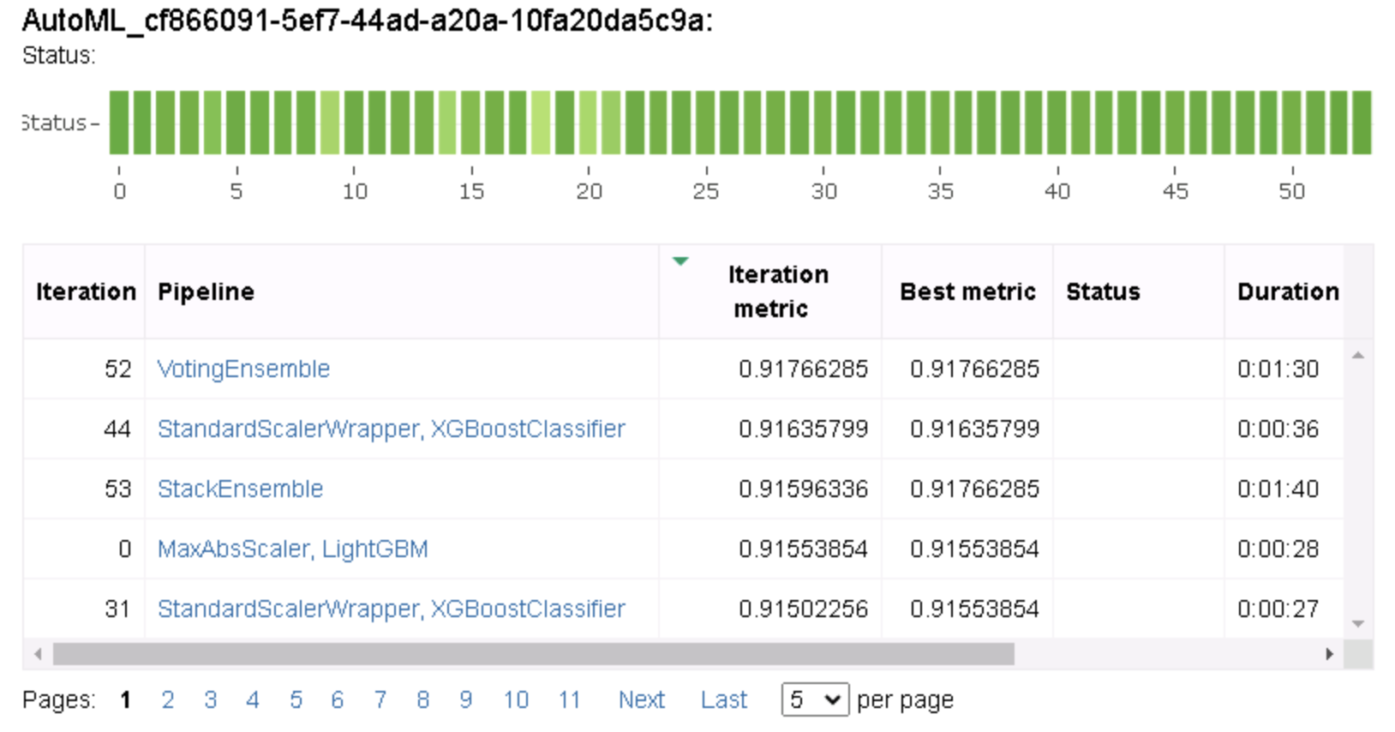1395x732 pixels.
Task: Click duration value 0:01:30
Action: 1278,369
